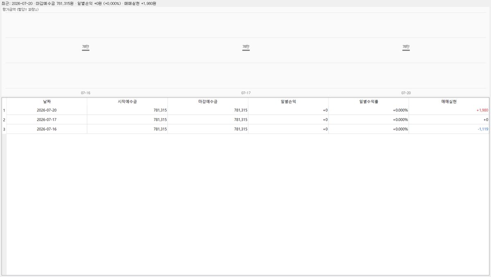Click 마감예수금 781,315원 in the top summary

pos(54,3)
